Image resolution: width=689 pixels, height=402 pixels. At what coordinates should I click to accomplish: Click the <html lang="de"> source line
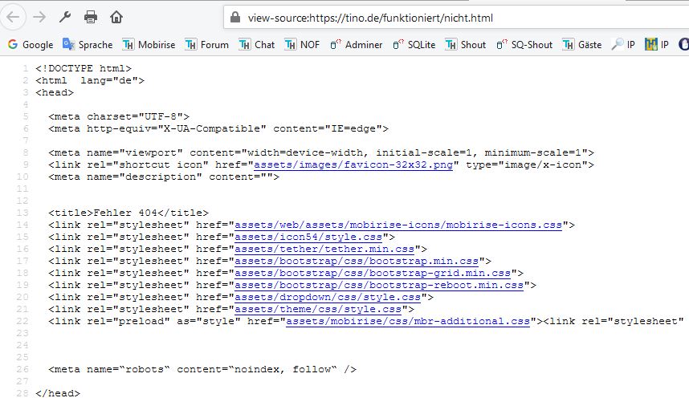tap(90, 81)
